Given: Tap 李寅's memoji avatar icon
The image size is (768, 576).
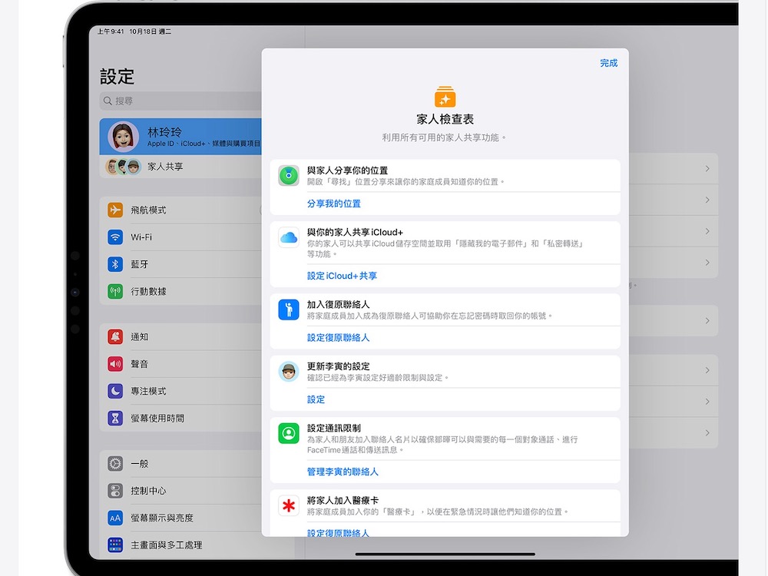Looking at the screenshot, I should (289, 372).
